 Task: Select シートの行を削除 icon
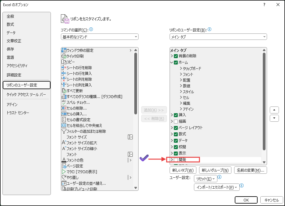click(x=64, y=68)
